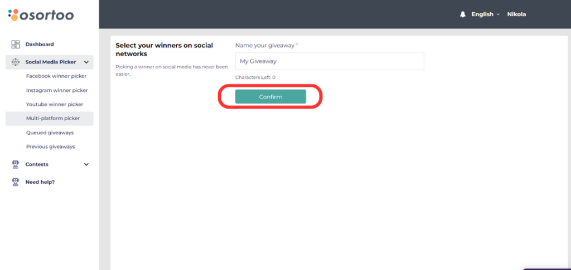Open Instagram winner picker
The image size is (571, 270).
pos(57,91)
